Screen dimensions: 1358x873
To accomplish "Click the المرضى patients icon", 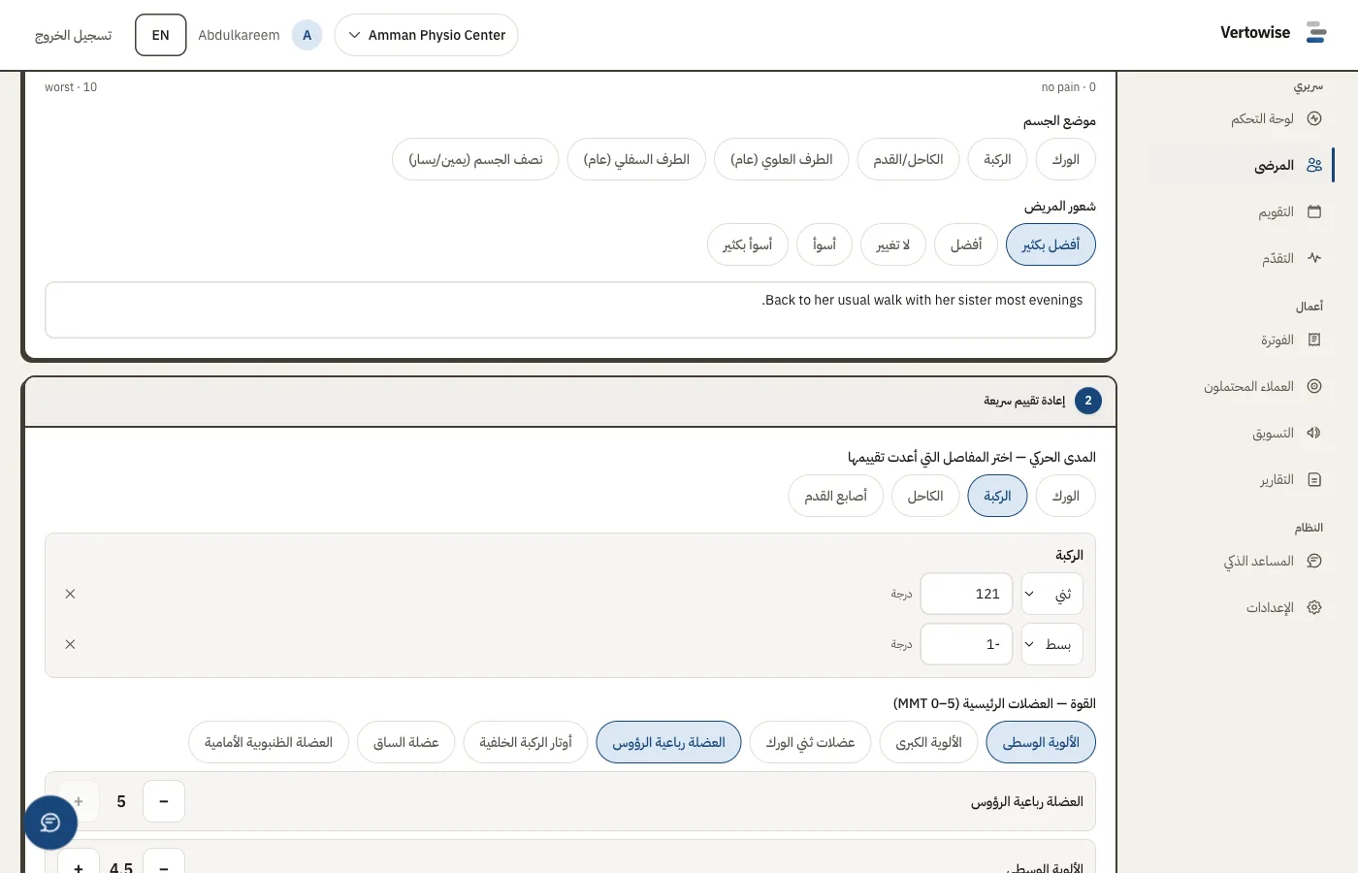I will pyautogui.click(x=1314, y=165).
